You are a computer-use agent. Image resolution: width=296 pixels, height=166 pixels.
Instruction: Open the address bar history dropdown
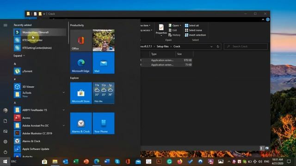pyautogui.click(x=211, y=47)
